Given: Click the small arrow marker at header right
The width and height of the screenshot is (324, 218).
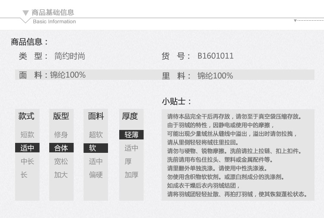Looking at the screenshot, I should pyautogui.click(x=295, y=20).
